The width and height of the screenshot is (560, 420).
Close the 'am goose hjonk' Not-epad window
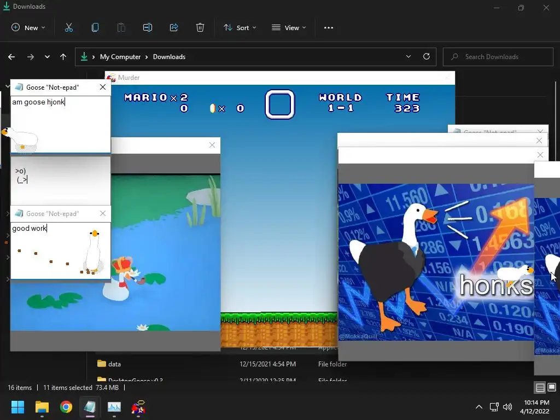[x=103, y=87]
